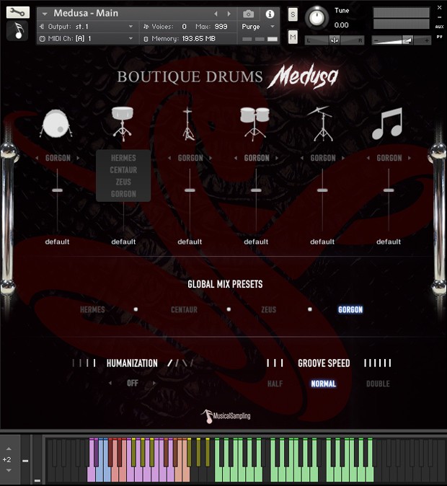Click the humanization OFF value
The height and width of the screenshot is (486, 447).
point(133,383)
